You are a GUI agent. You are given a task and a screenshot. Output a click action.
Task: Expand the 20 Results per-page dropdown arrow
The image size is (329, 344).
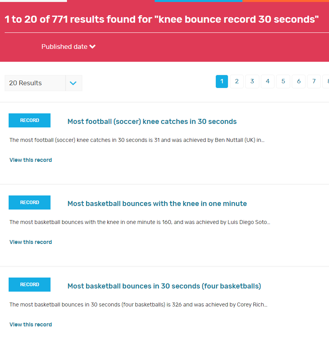74,83
